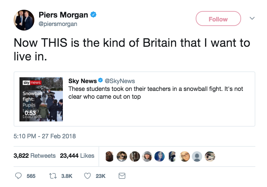The width and height of the screenshot is (267, 187).
Task: View the 3,822 Retweets list
Action: coord(34,156)
